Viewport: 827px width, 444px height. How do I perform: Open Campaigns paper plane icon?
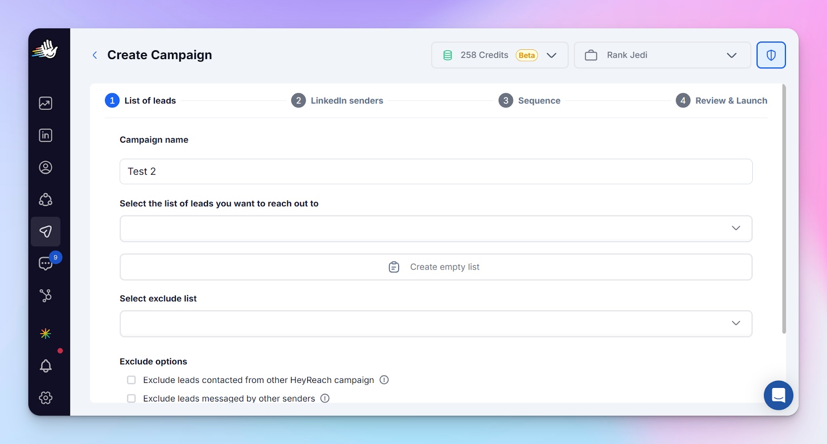(x=45, y=232)
